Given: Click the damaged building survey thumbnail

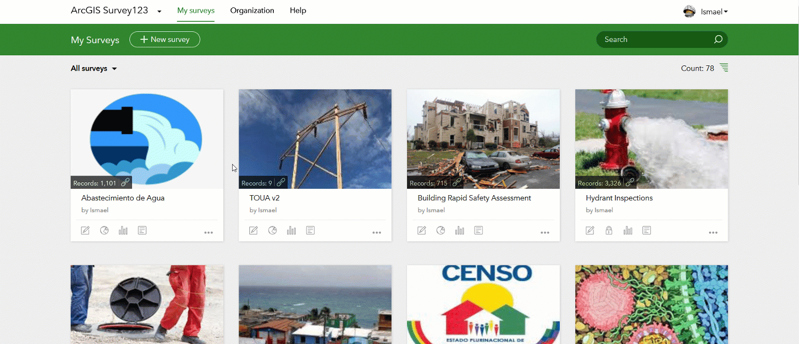Looking at the screenshot, I should point(484,139).
